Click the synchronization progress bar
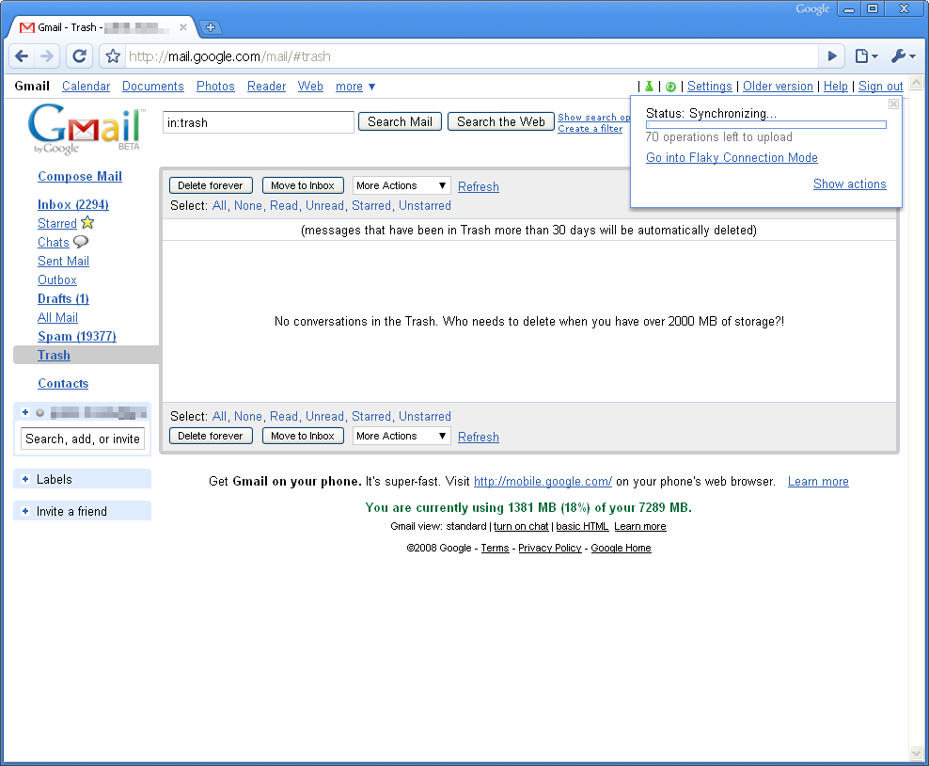The height and width of the screenshot is (766, 929). 766,124
